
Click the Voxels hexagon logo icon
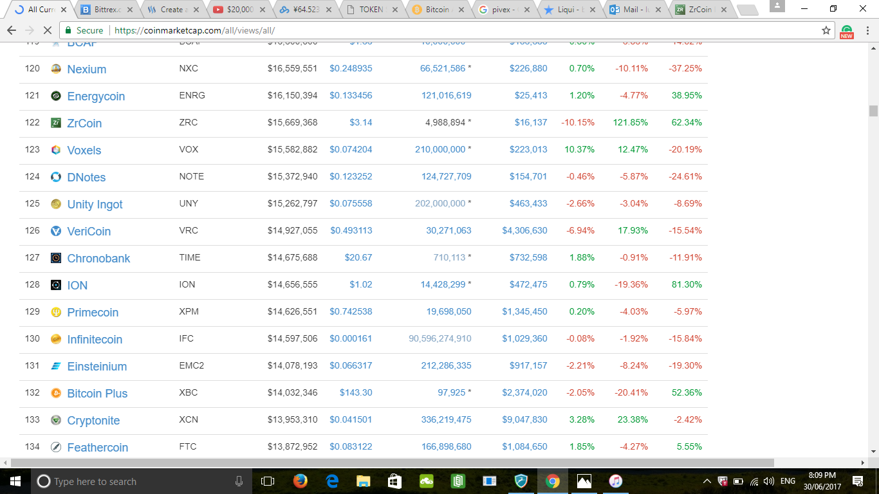(x=56, y=150)
